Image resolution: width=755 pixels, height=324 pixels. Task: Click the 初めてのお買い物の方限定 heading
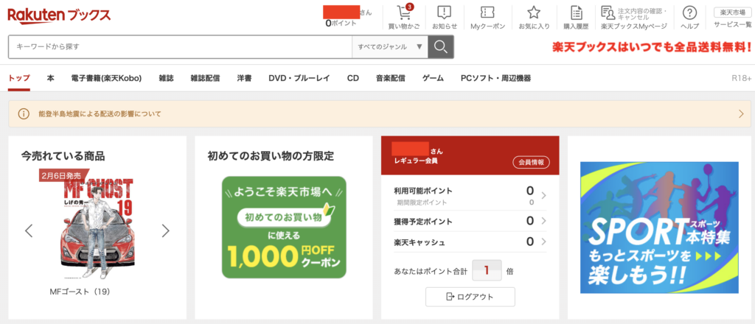tap(271, 156)
